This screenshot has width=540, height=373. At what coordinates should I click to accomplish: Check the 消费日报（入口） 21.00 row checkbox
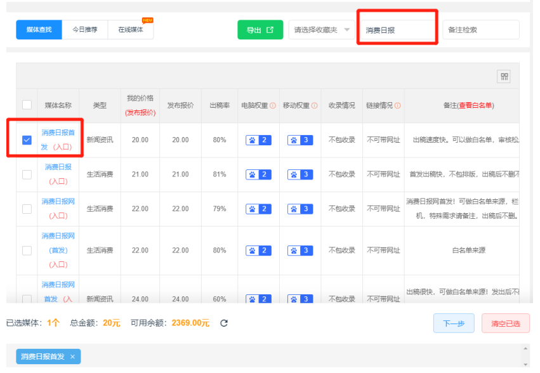tap(27, 174)
